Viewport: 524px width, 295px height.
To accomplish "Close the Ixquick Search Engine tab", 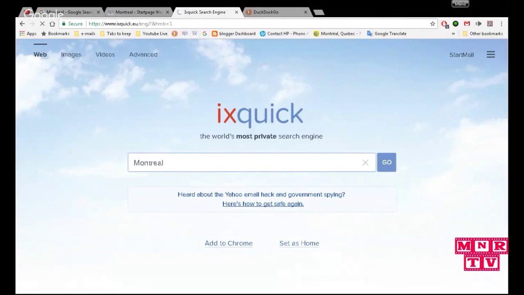I will pos(236,12).
